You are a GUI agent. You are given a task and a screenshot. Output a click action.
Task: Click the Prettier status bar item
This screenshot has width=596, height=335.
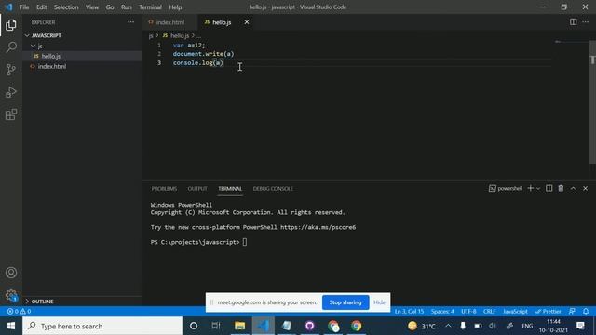[x=548, y=311]
